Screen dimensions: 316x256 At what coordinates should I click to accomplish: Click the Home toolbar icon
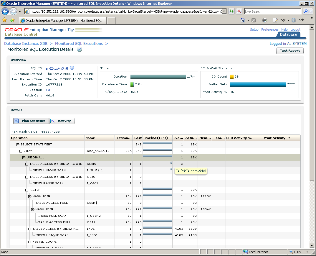tap(243, 20)
